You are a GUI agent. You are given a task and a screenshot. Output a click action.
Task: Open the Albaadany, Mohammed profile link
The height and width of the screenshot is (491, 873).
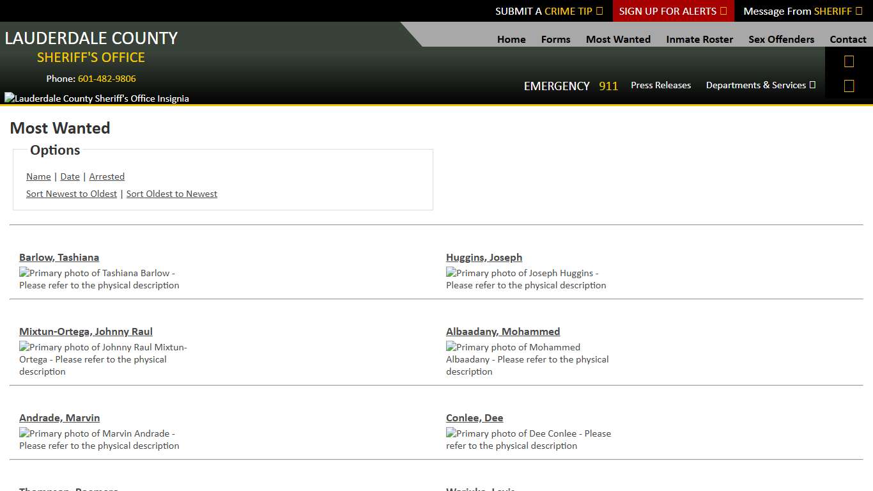502,331
